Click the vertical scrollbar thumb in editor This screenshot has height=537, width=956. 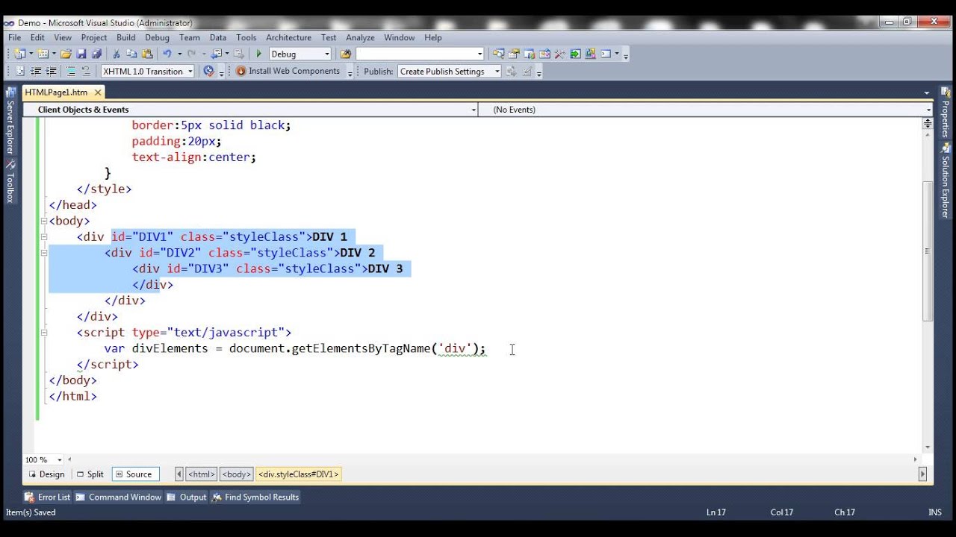tap(928, 251)
